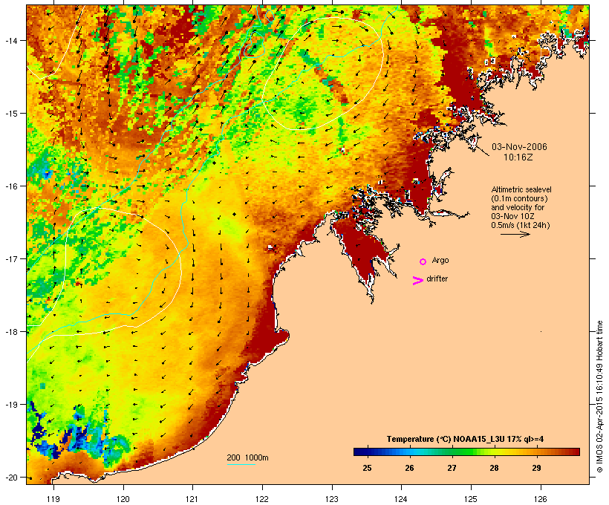Image resolution: width=609 pixels, height=505 pixels.
Task: Click the 120 longitude axis label
Action: (123, 499)
